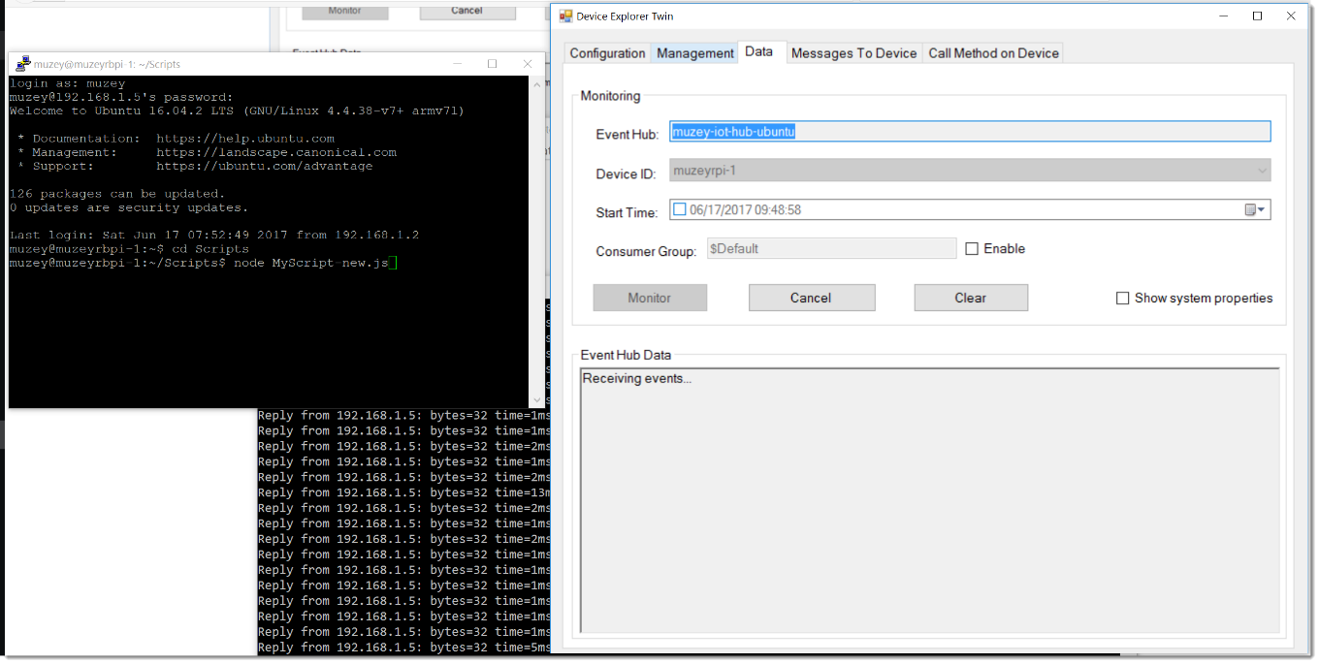Click the Event Hub text field
The height and width of the screenshot is (664, 1319).
[970, 132]
